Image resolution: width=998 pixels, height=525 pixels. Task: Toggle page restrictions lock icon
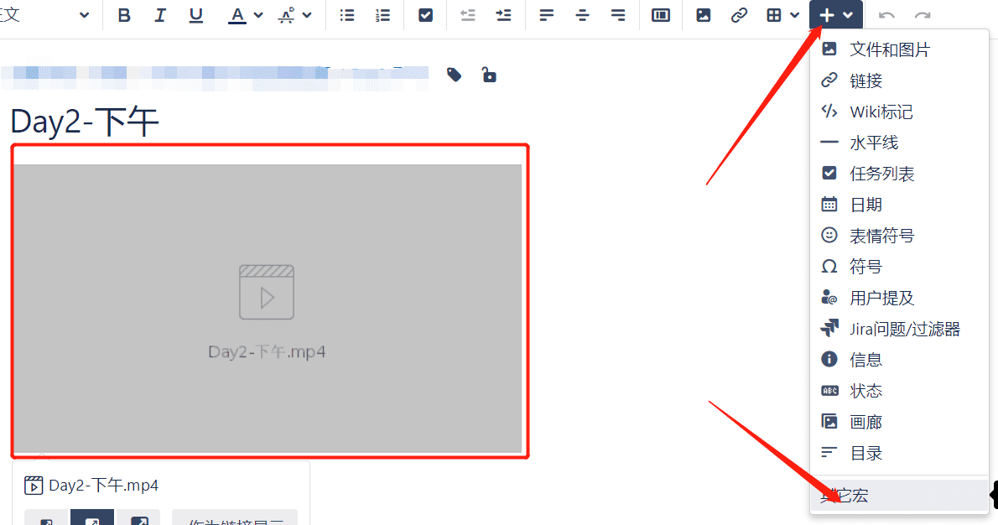488,75
